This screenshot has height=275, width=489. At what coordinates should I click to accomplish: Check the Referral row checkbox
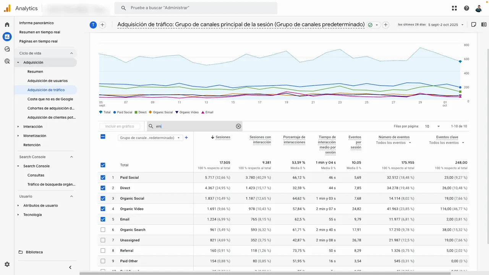tap(103, 251)
